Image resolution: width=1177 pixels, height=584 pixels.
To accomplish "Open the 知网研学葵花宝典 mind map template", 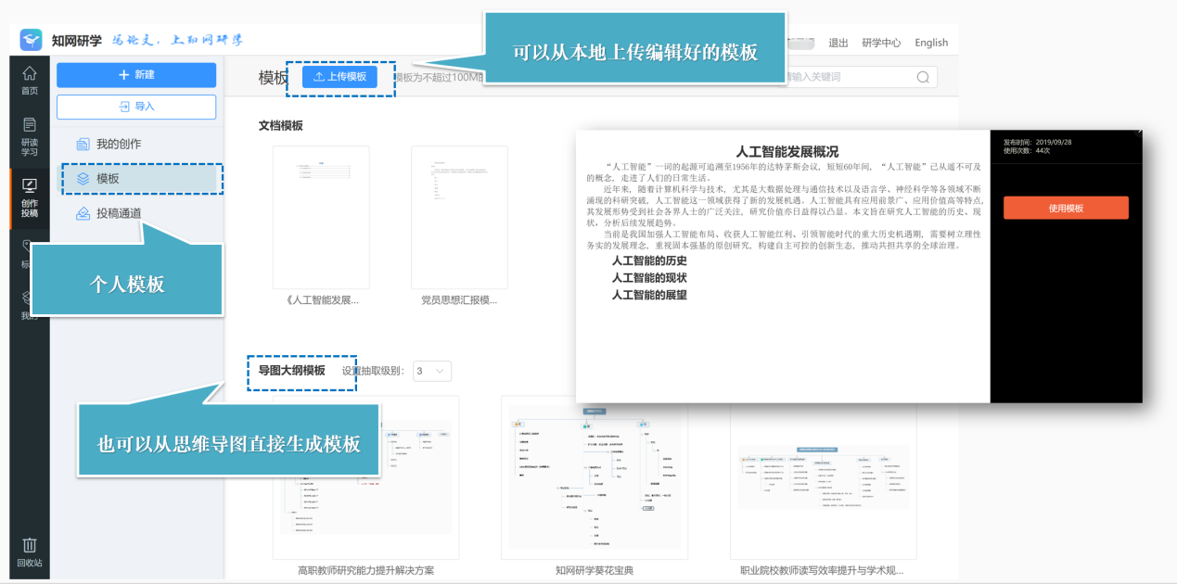I will coord(595,477).
